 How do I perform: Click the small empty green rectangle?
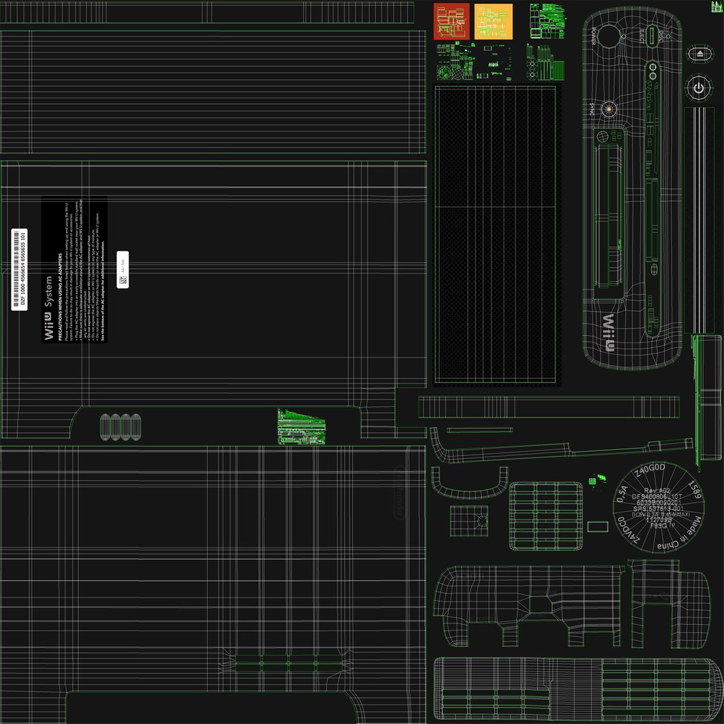pyautogui.click(x=597, y=527)
